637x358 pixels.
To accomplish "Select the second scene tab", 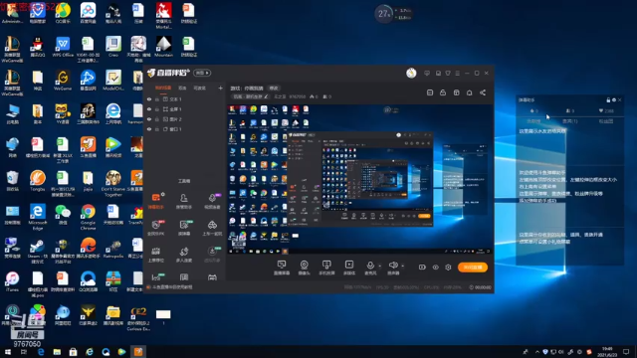I will tap(182, 88).
